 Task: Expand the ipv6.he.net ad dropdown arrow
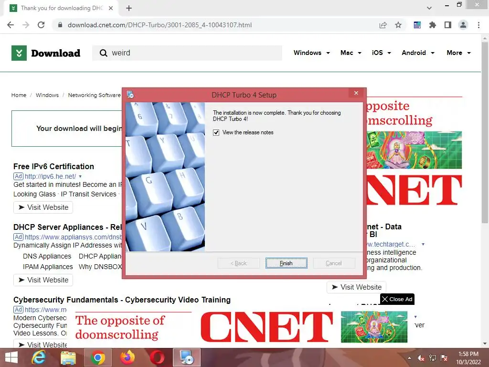click(x=80, y=176)
